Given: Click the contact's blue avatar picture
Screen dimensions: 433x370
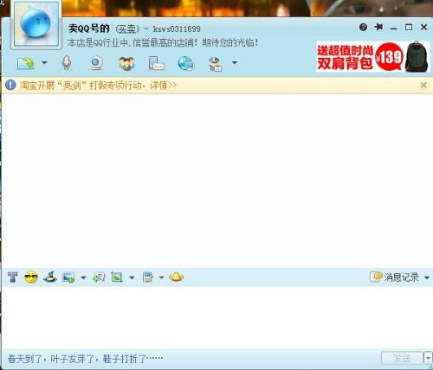Looking at the screenshot, I should [36, 24].
